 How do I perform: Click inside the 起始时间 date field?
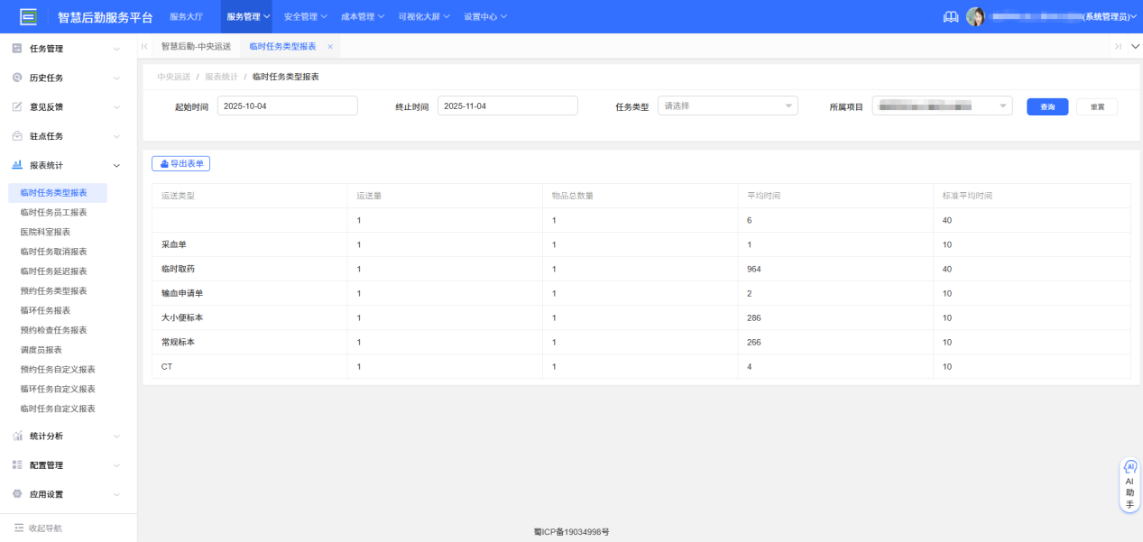pyautogui.click(x=287, y=105)
